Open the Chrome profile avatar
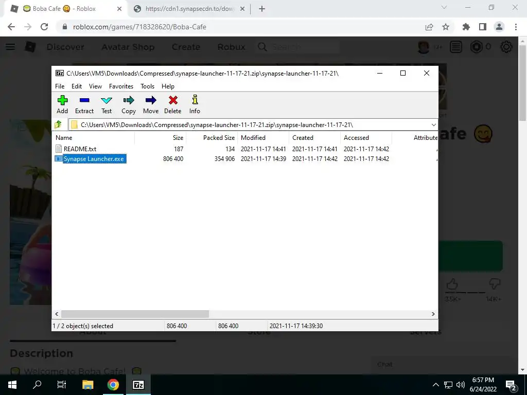527x395 pixels. click(499, 27)
